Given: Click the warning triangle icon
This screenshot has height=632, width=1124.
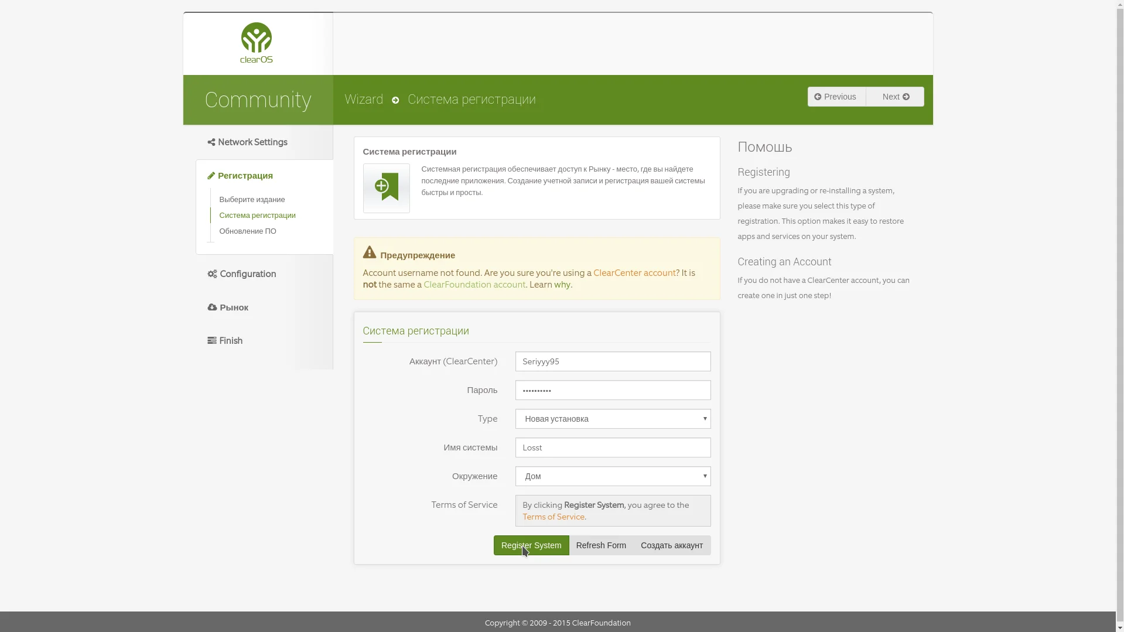Looking at the screenshot, I should pyautogui.click(x=369, y=252).
